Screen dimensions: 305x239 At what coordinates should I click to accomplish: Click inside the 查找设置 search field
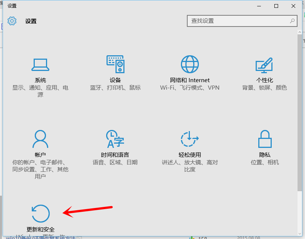[x=232, y=21]
